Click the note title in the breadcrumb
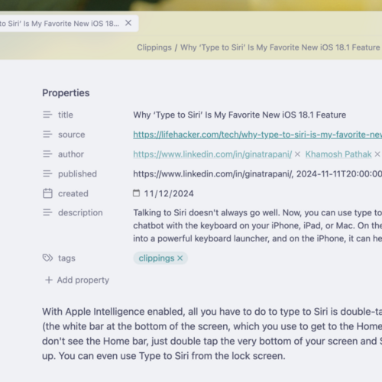382x382 pixels. click(x=280, y=47)
